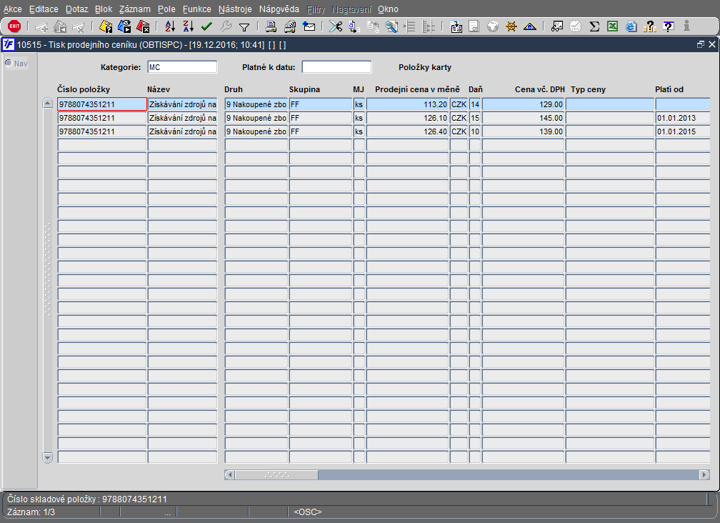
Task: Select Číslo položky cell in first row
Action: (x=102, y=104)
